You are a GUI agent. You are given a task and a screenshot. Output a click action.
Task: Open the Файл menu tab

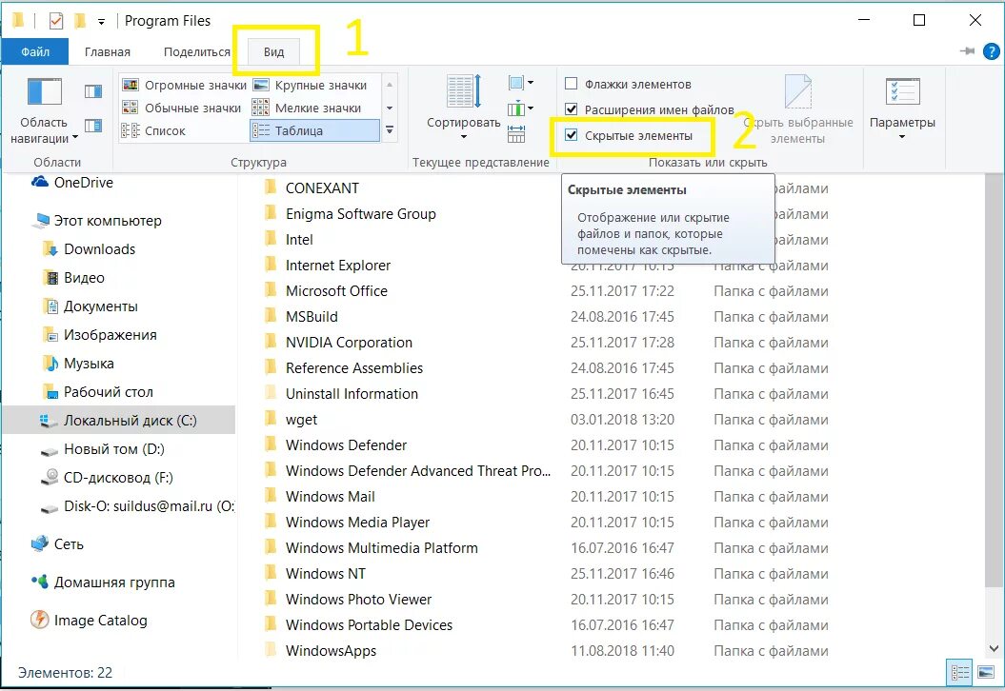(34, 52)
